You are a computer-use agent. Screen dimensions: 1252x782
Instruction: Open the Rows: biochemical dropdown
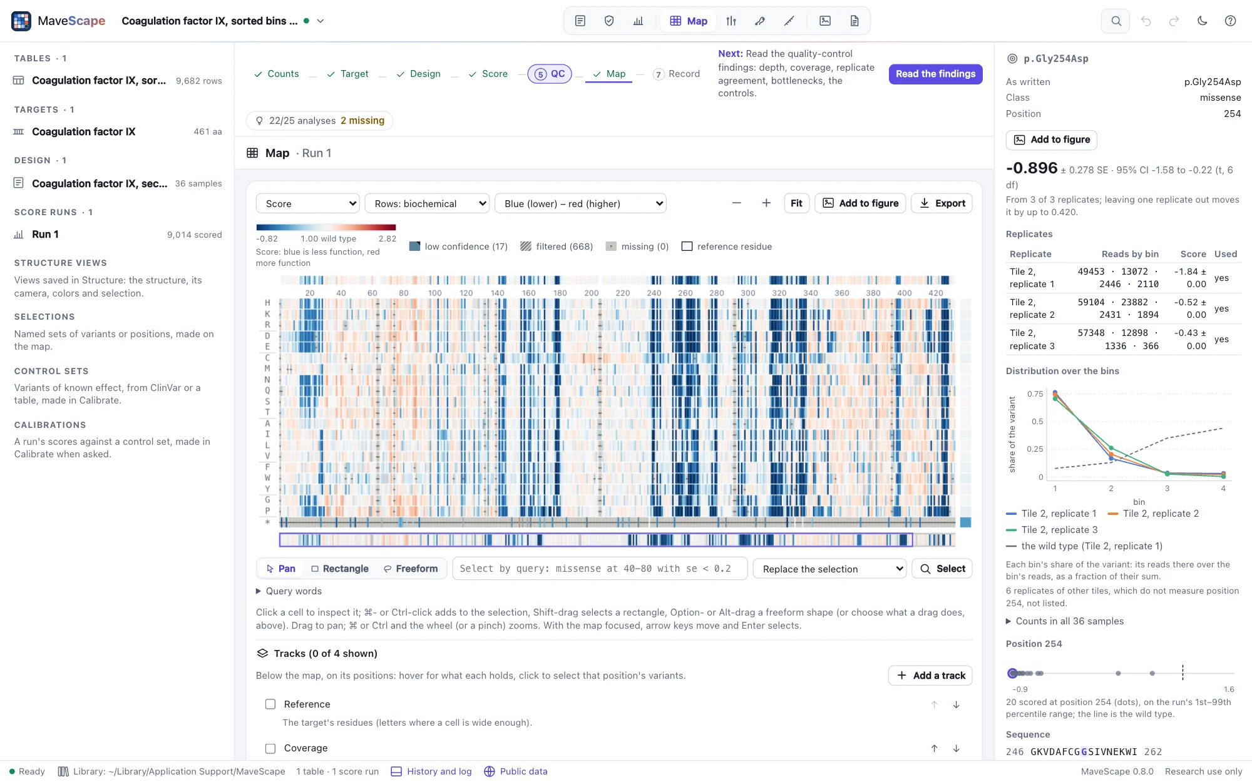point(427,203)
